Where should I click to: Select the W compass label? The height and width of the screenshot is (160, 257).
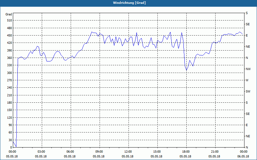click(x=247, y=80)
